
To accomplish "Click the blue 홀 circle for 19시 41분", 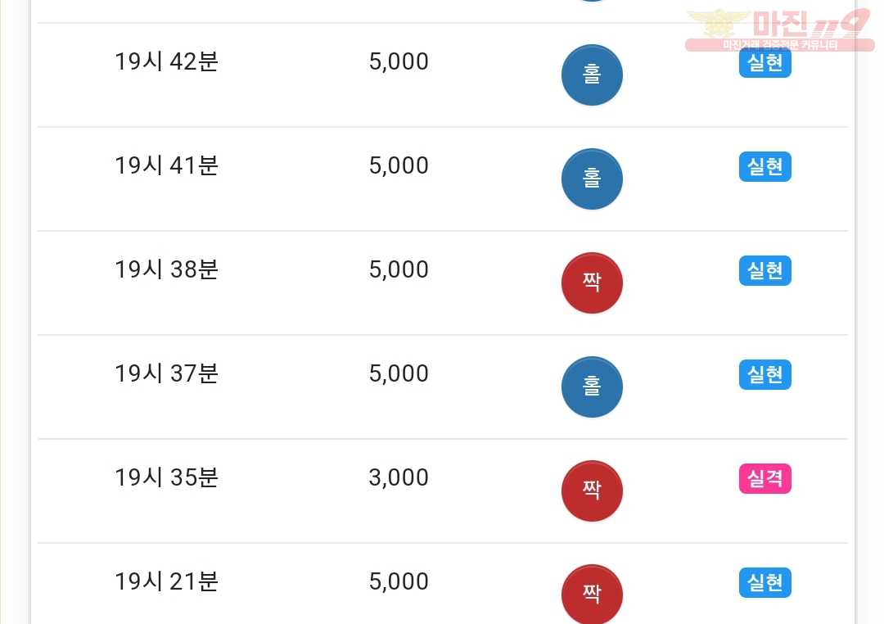I will [592, 179].
